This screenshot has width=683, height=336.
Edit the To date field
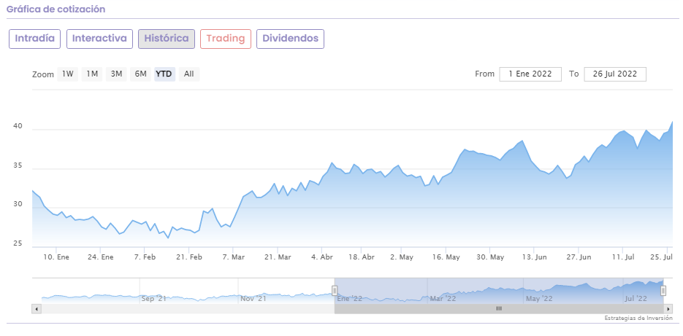coord(615,74)
